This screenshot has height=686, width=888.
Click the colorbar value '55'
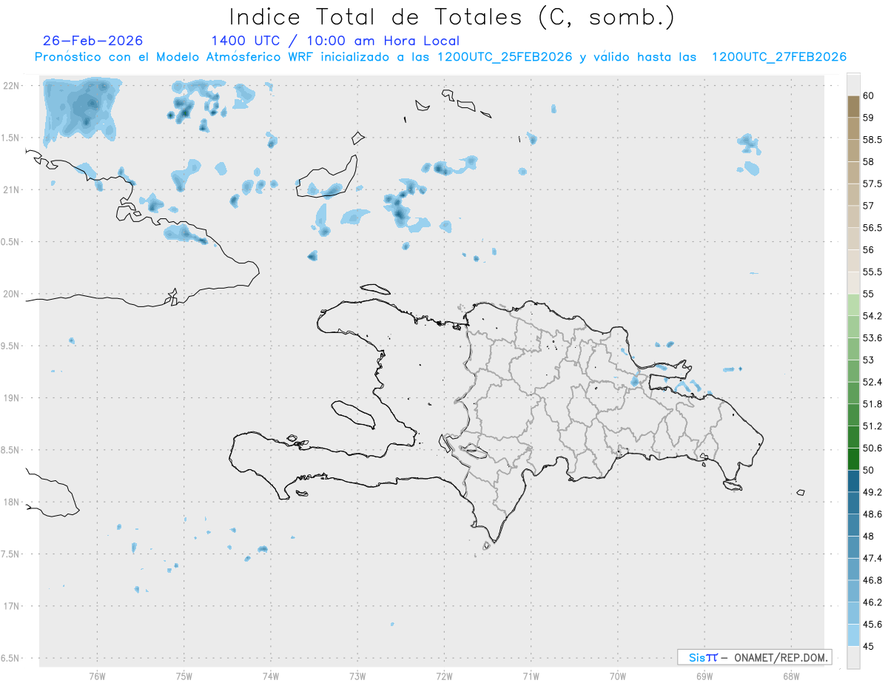[868, 294]
